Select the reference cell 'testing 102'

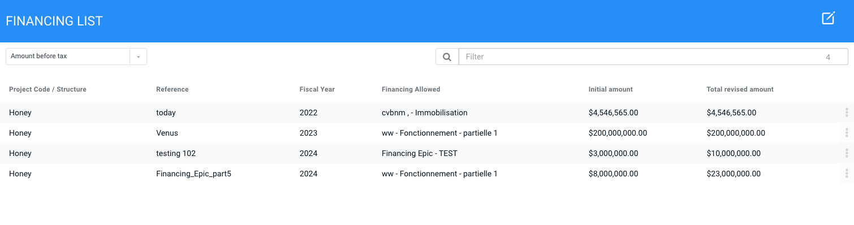click(176, 153)
